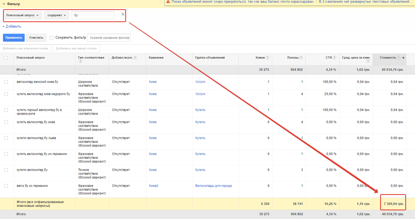415x219 pixels.
Task: Enable the Сохранить фильтр checkbox
Action: pos(51,38)
